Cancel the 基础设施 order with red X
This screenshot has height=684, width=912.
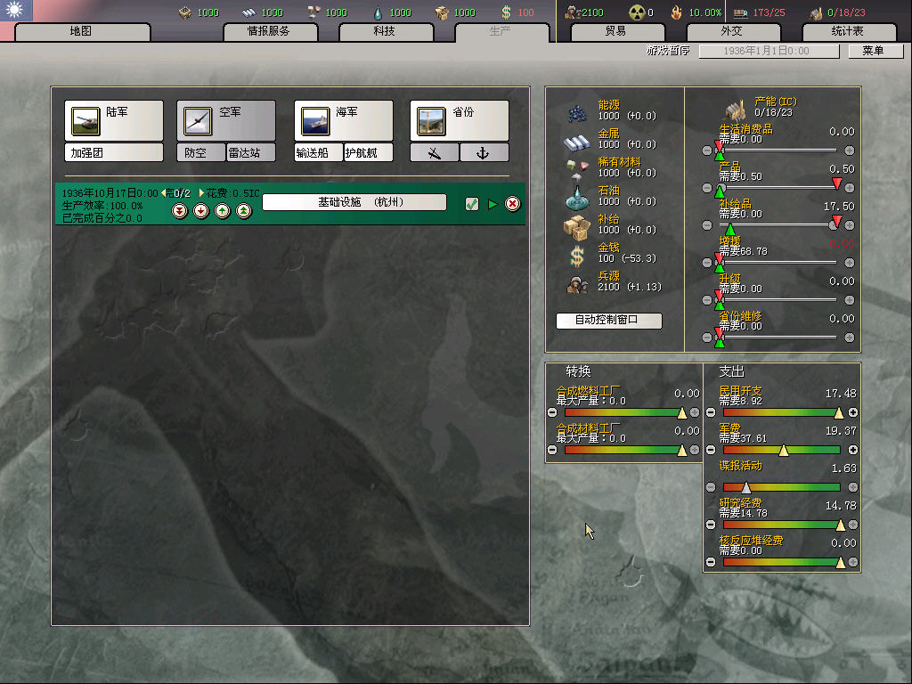(513, 204)
